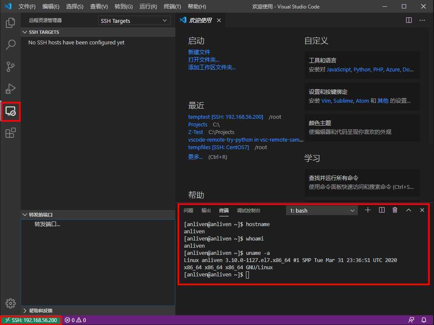Click the PHP install link
The height and width of the screenshot is (325, 434).
(378, 69)
